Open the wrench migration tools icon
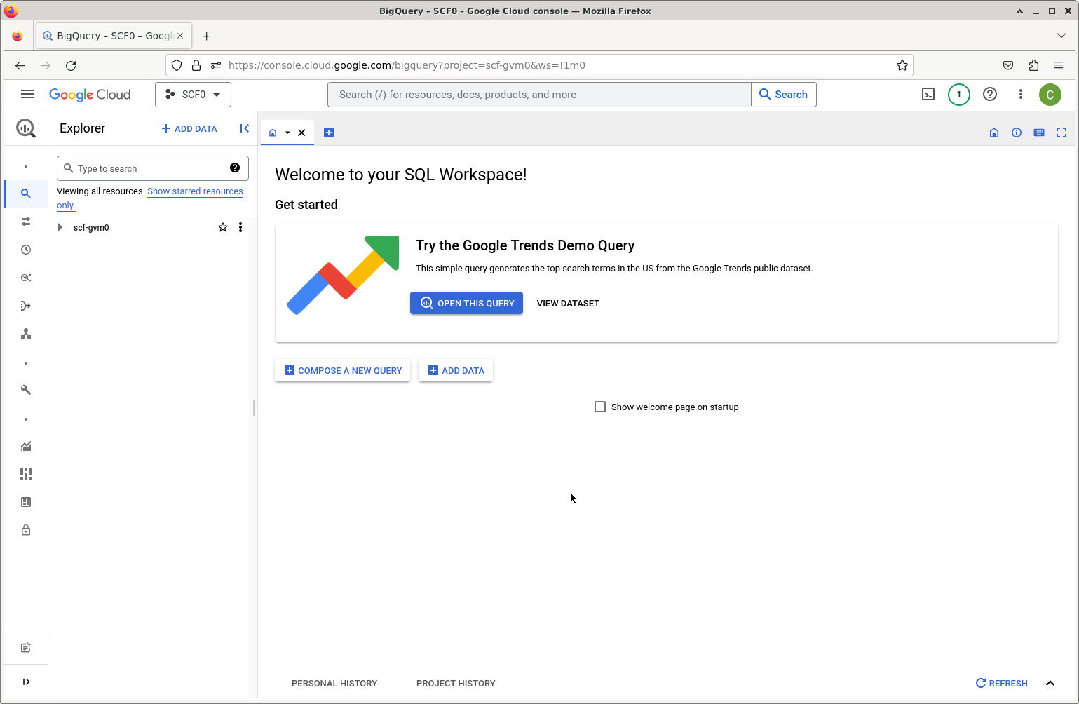The image size is (1079, 704). tap(26, 390)
